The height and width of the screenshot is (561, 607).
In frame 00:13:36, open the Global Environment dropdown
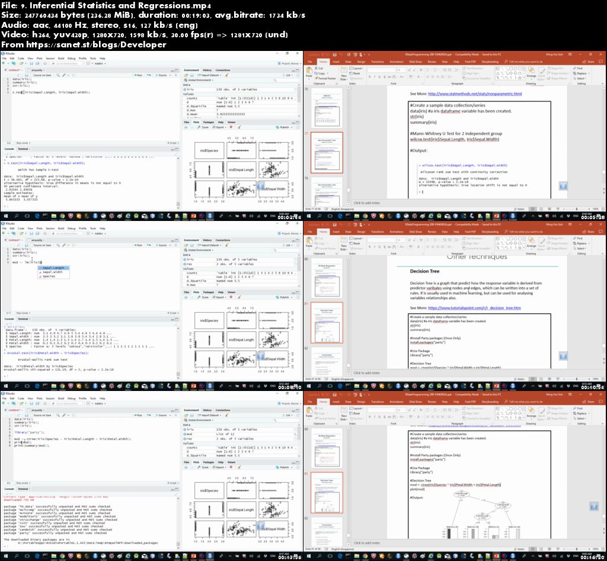coord(200,420)
